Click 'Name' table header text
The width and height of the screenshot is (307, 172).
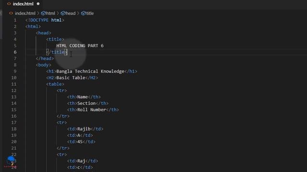coord(83,97)
